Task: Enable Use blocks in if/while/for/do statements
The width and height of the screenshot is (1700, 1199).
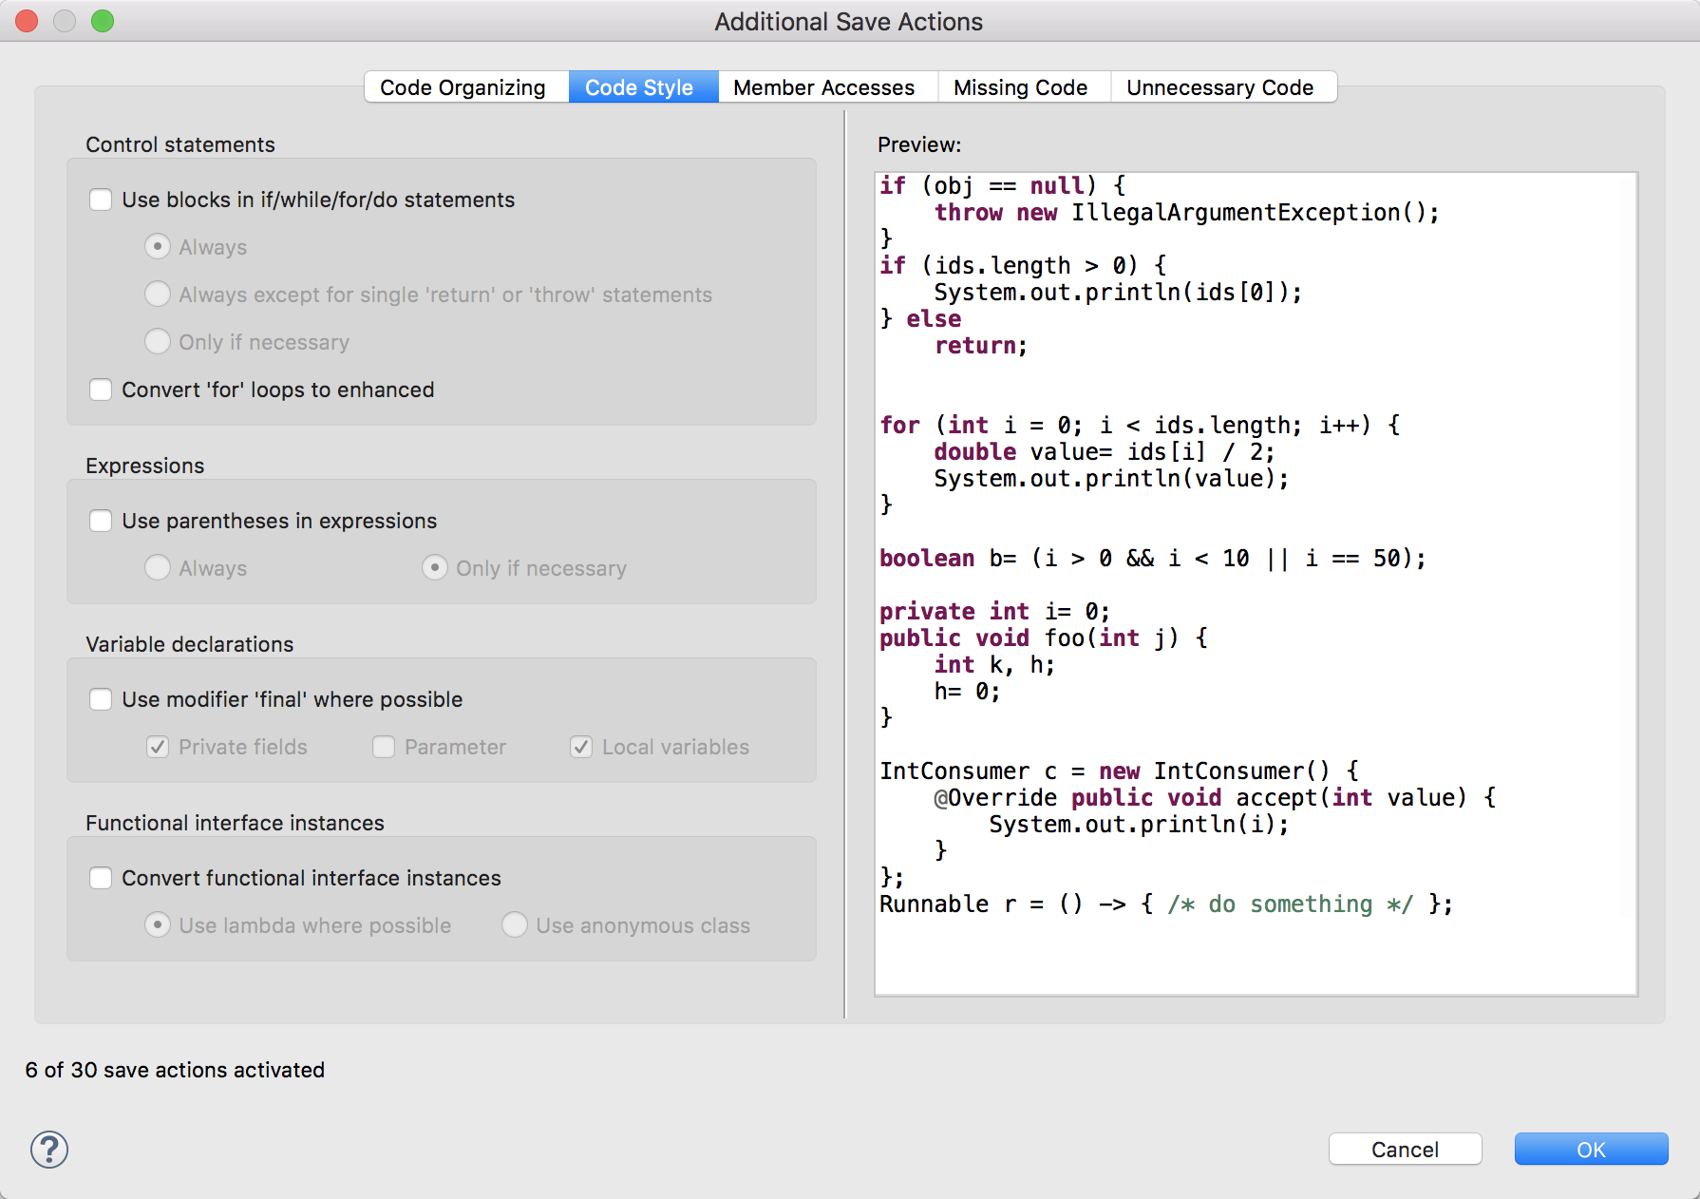Action: pos(101,200)
